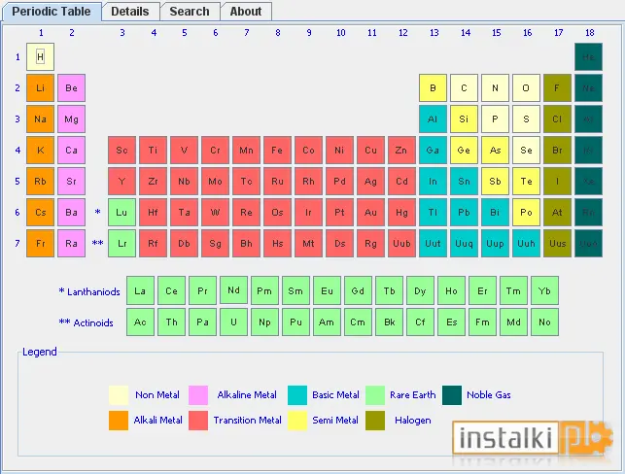Screen dimensions: 625x474
Task: Click the Rare Earth legend label
Action: [x=412, y=394]
